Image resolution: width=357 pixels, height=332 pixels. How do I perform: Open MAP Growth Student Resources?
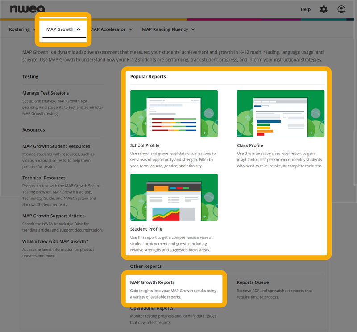[56, 146]
